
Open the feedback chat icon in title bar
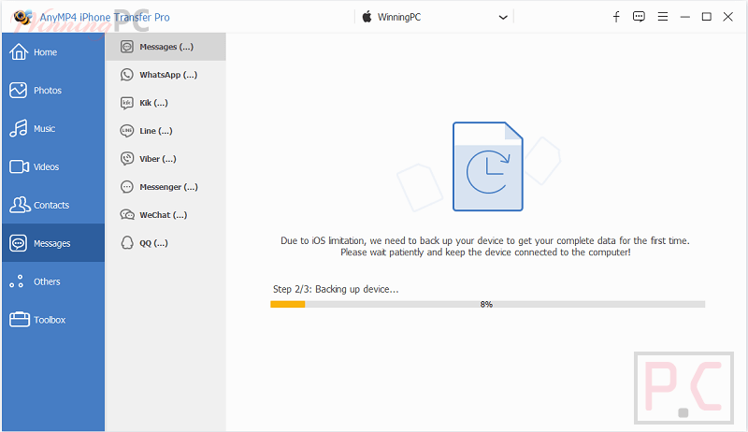[x=639, y=17]
